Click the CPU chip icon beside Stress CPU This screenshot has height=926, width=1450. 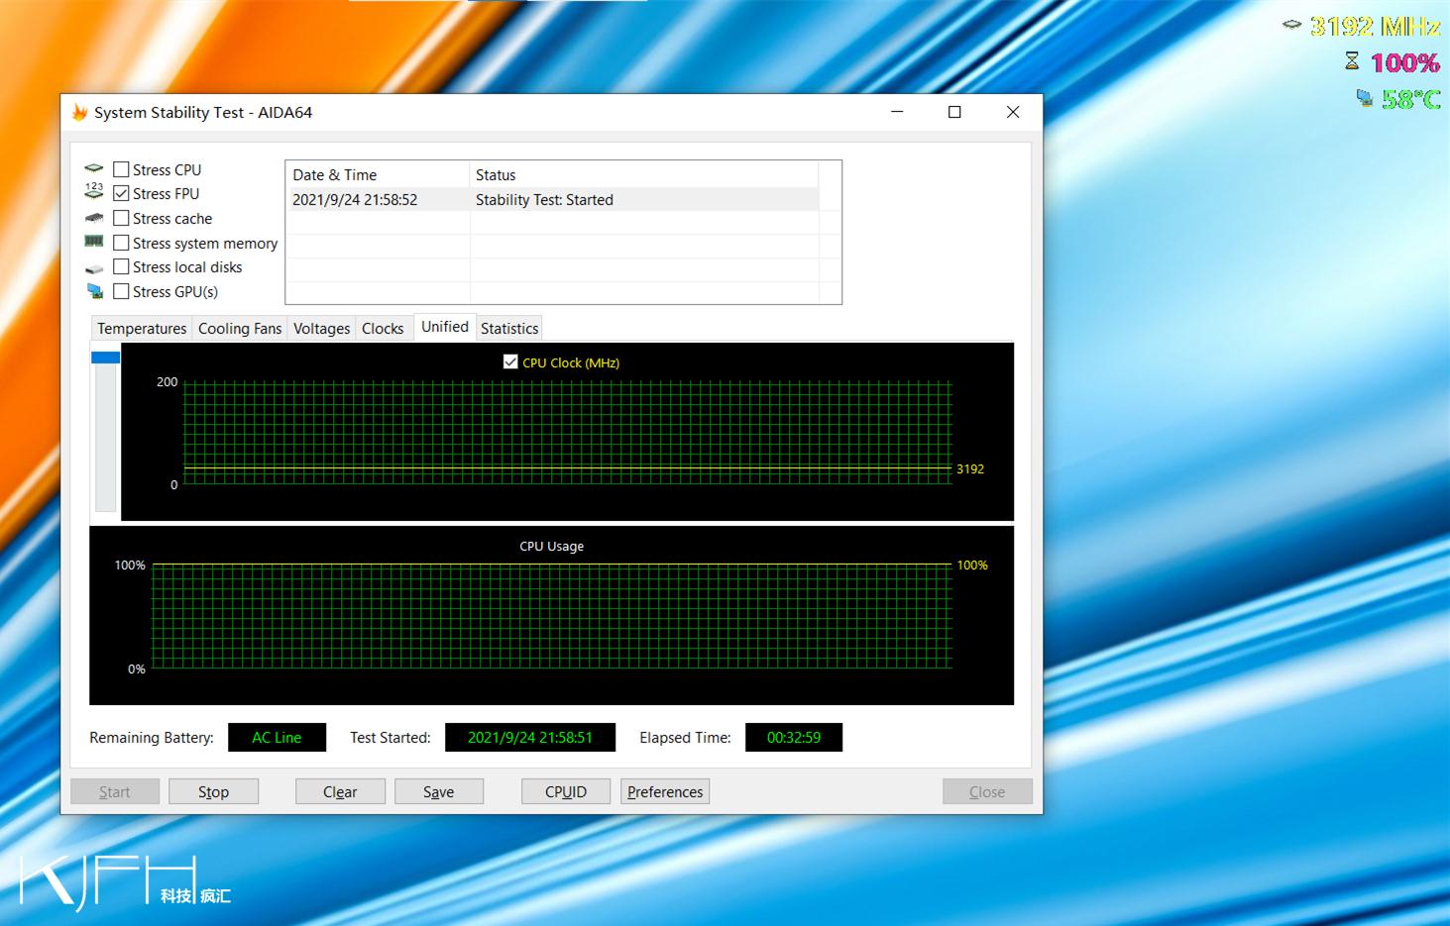[x=95, y=167]
